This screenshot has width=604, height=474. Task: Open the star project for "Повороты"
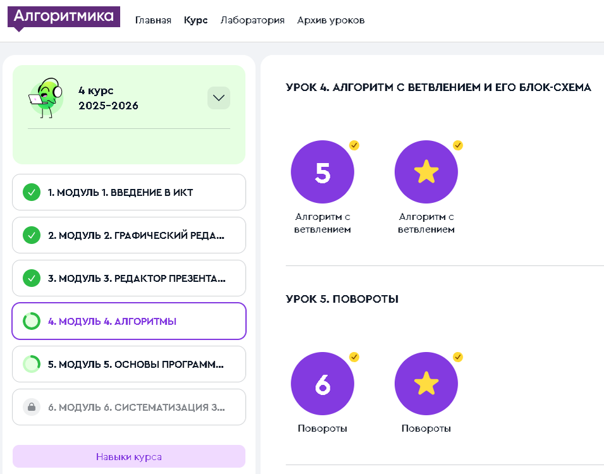pyautogui.click(x=426, y=383)
